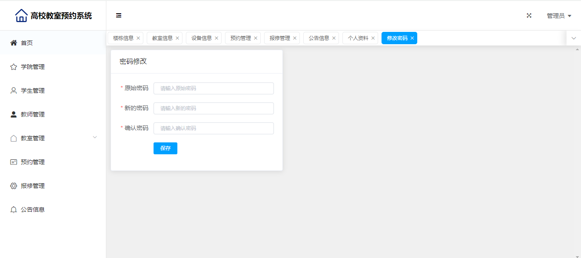
Task: Click the 密码修改 card heading
Action: [133, 61]
